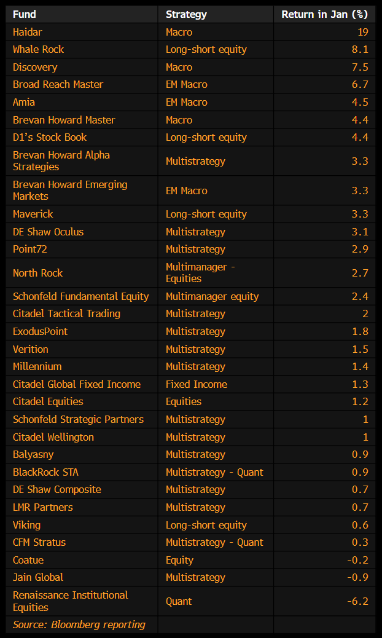Select the North Rock fund name
Screen dimensions: 382x638
[37, 273]
